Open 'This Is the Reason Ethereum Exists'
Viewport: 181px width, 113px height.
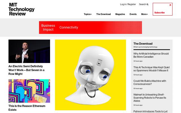(27, 108)
